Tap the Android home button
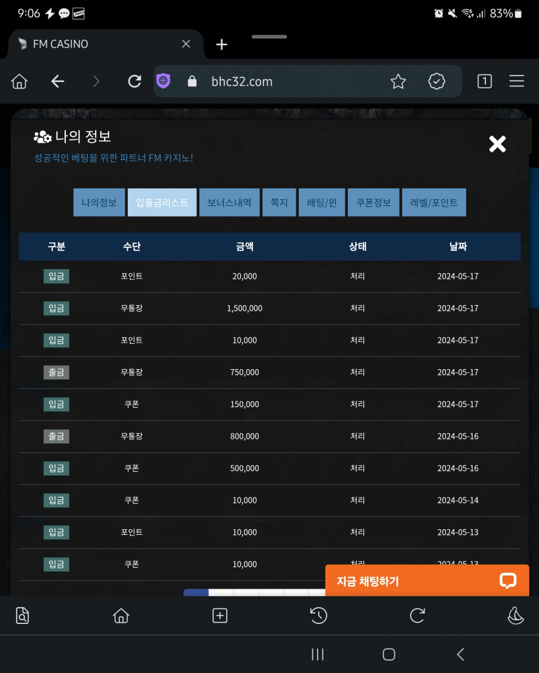 [x=389, y=654]
